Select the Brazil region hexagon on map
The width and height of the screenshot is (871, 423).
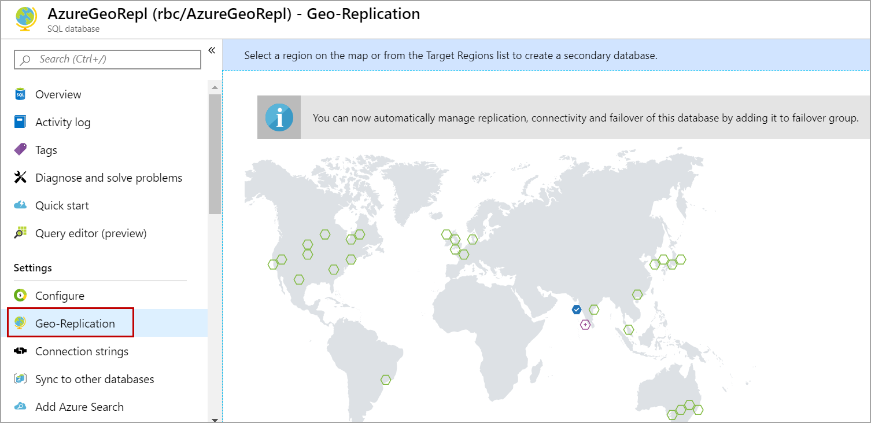(x=386, y=380)
